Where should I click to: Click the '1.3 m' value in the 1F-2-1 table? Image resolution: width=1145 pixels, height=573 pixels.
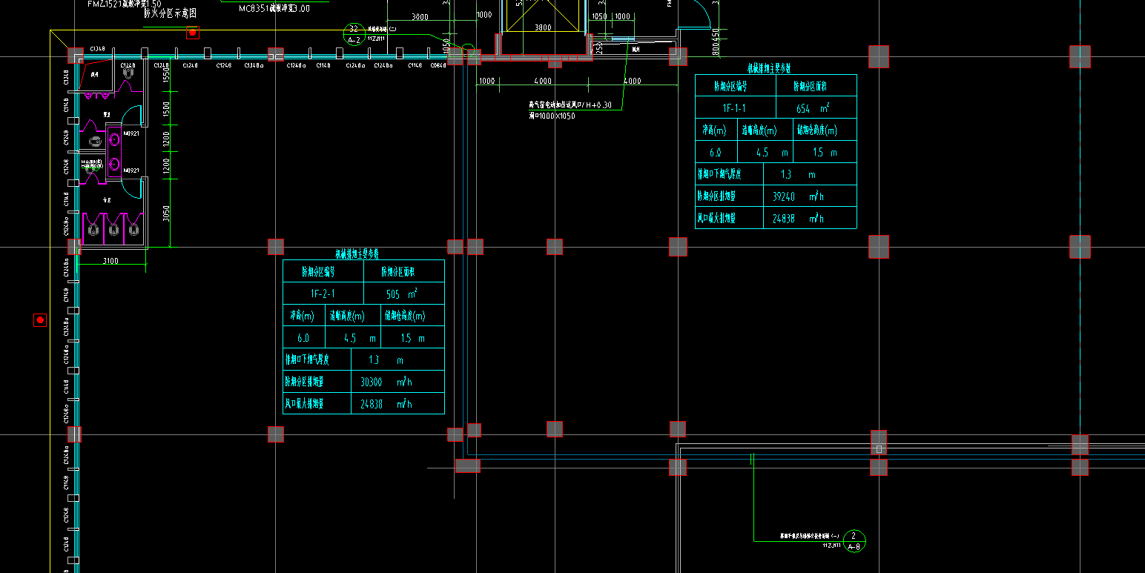[386, 360]
